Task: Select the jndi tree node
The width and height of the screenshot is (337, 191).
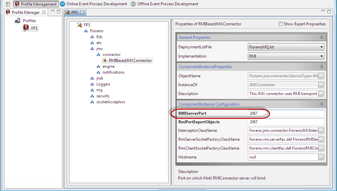Action: point(99,78)
